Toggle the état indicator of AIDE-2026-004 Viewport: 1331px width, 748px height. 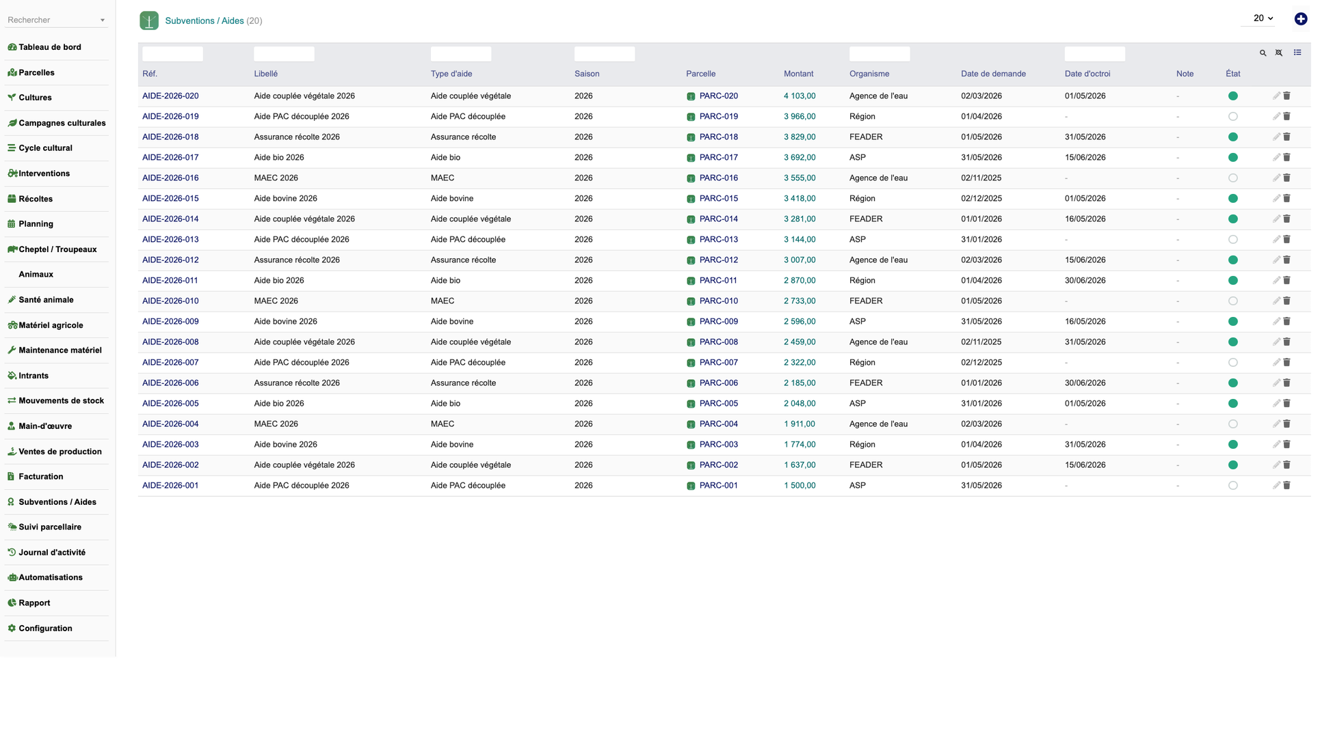(x=1232, y=424)
